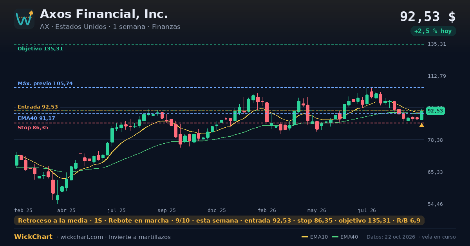Click the Datos: 22 oct 2026 text

pyautogui.click(x=391, y=237)
